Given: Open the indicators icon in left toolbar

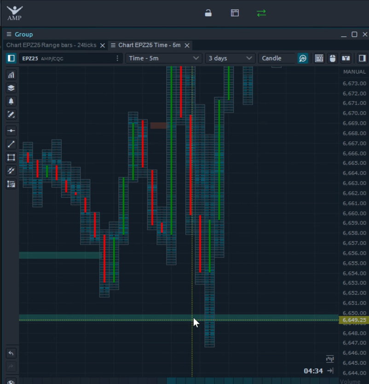Looking at the screenshot, I should [x=11, y=75].
